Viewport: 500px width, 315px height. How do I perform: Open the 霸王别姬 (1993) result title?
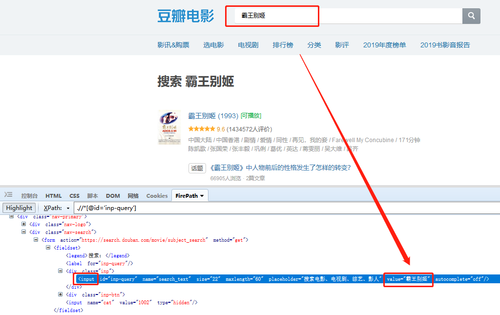coord(213,116)
